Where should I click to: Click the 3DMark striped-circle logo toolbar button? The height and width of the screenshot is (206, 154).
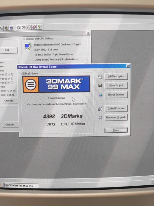[24, 28]
